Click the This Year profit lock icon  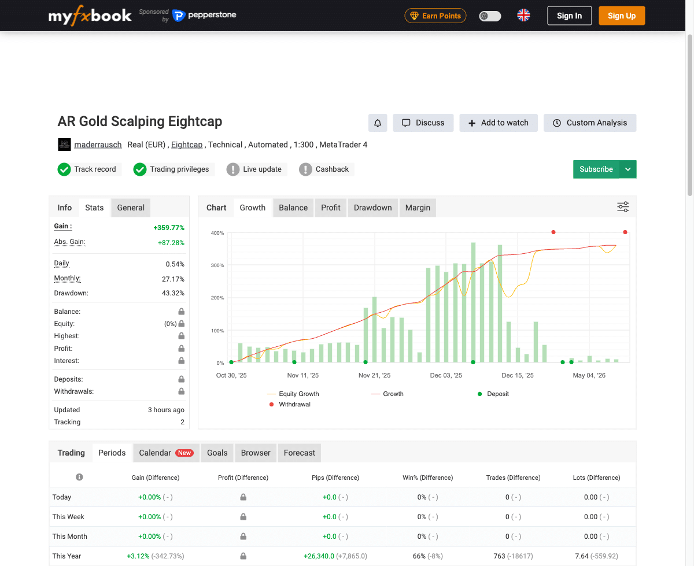(243, 556)
